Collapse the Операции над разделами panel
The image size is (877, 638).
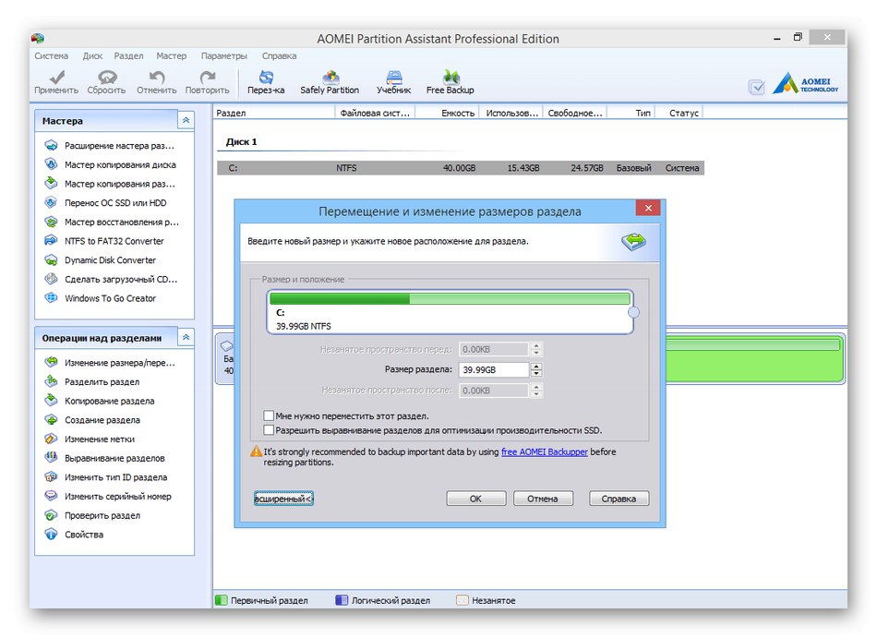tap(186, 337)
